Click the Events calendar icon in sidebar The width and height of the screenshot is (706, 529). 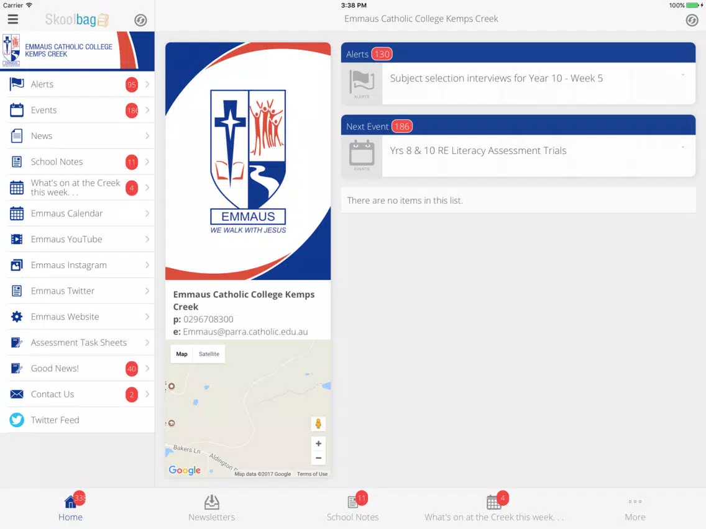17,110
